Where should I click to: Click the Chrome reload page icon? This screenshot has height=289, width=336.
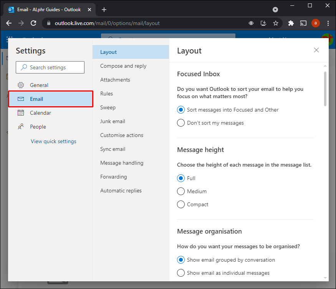(33, 23)
